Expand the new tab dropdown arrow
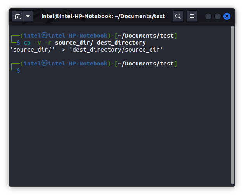The image size is (244, 196). point(28,16)
